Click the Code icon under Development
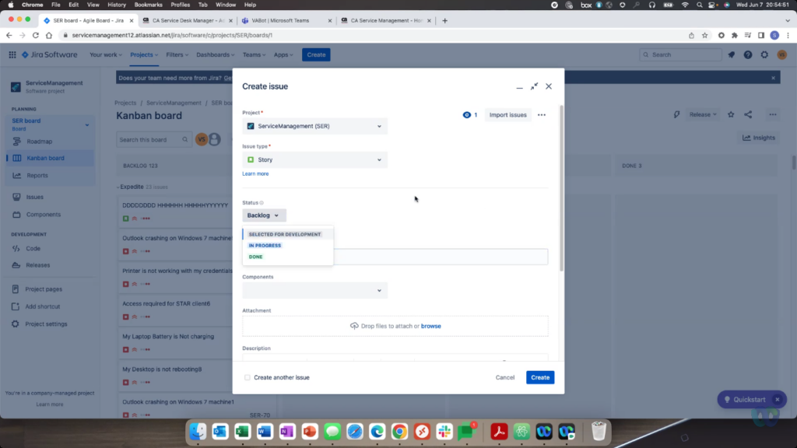Viewport: 797px width, 448px height. pyautogui.click(x=16, y=248)
